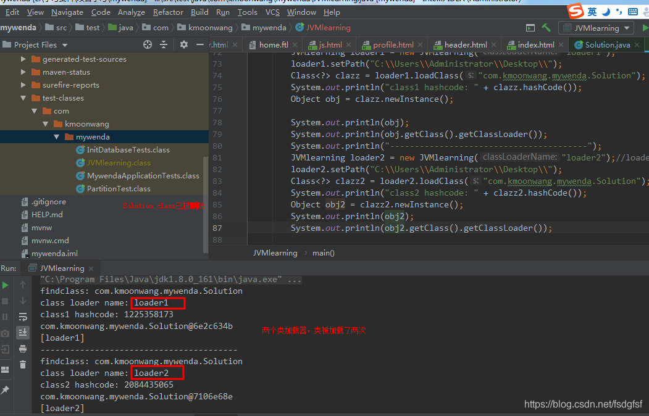
Task: Click the Exit icon in Run sidebar
Action: pyautogui.click(x=6, y=349)
